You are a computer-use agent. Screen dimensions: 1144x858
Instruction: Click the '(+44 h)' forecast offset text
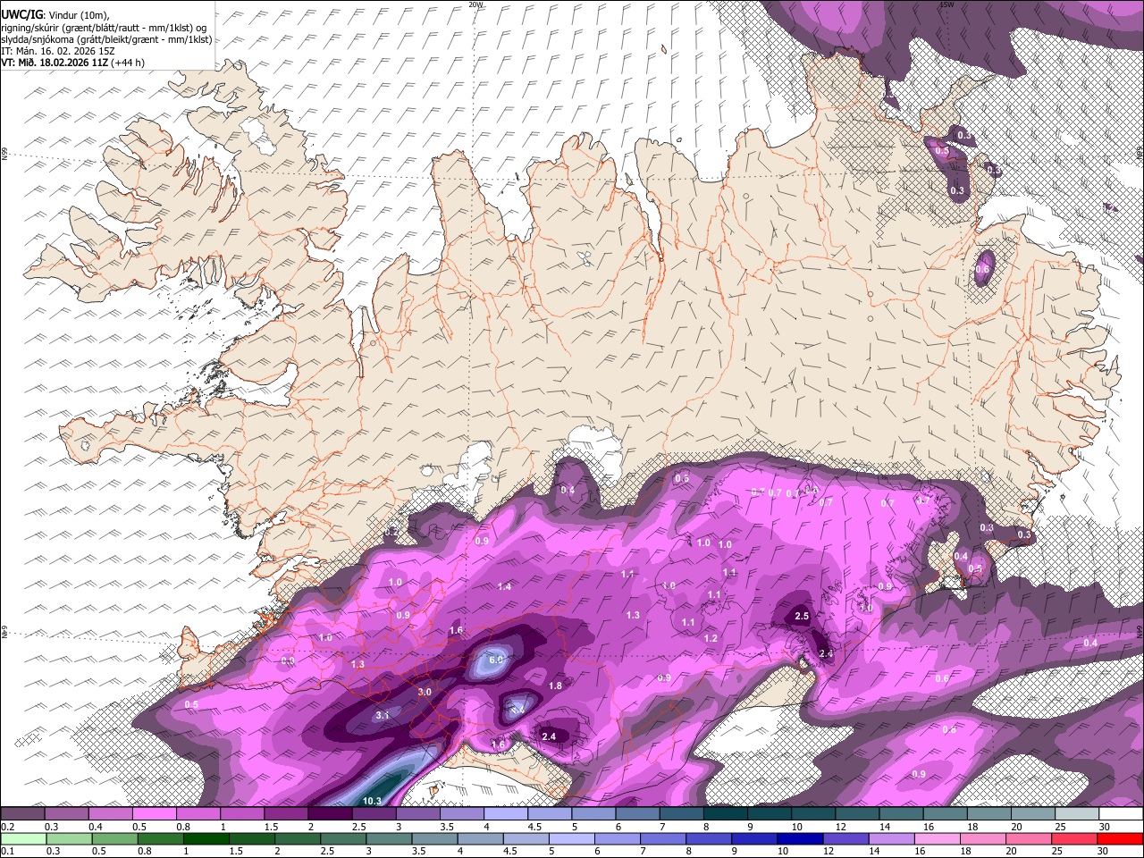(x=128, y=63)
